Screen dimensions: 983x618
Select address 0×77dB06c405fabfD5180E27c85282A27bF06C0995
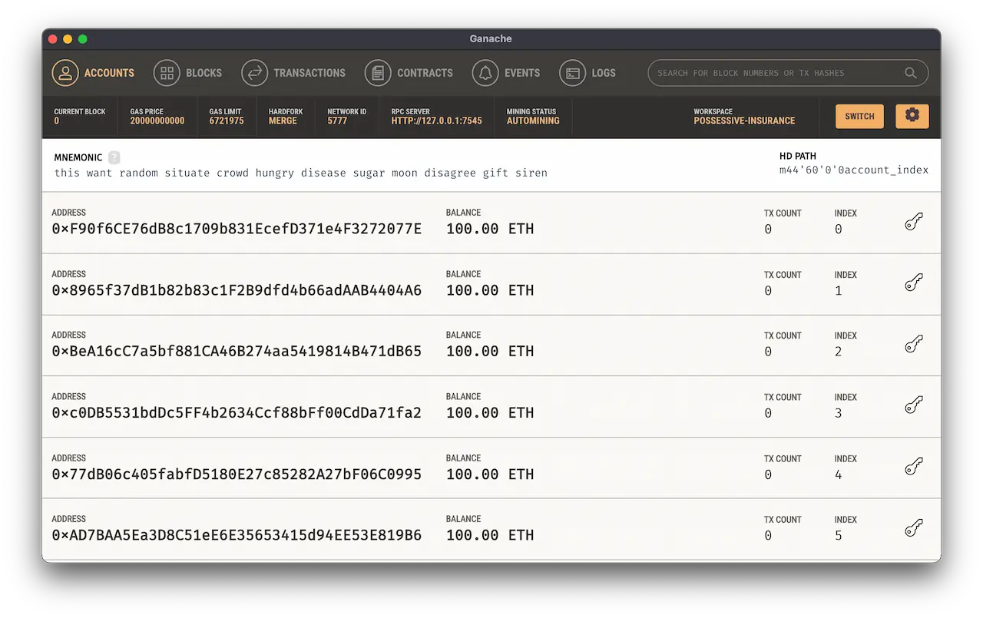[x=237, y=474]
